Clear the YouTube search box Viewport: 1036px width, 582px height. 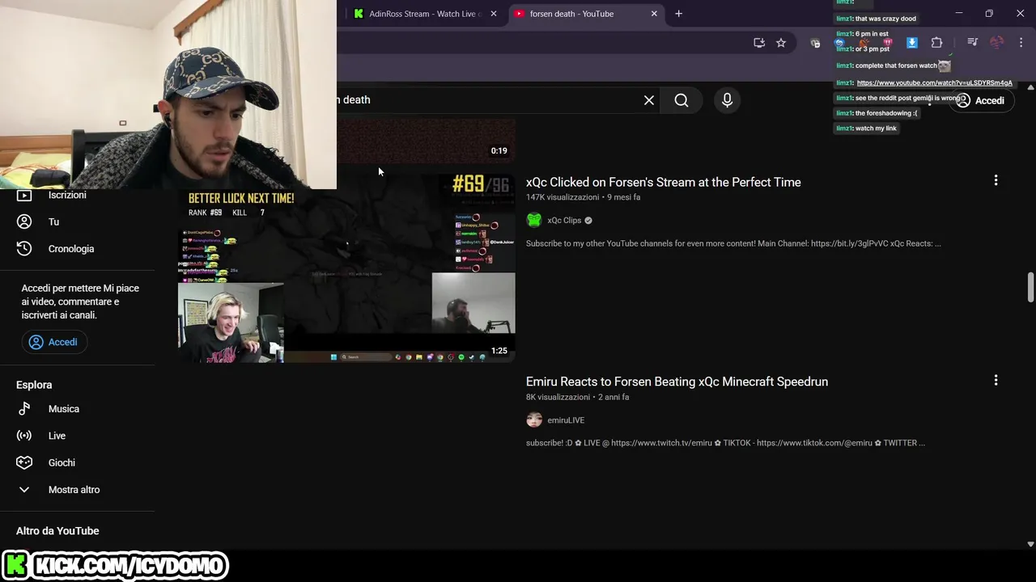[649, 100]
